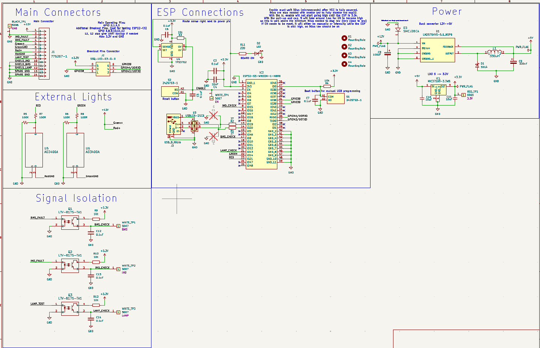Click the TPS3702 U4 supervisor symbol
The image size is (540, 348).
click(172, 51)
